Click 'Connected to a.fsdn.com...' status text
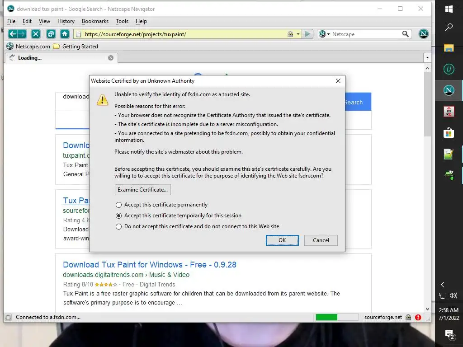The image size is (463, 347). click(x=48, y=317)
